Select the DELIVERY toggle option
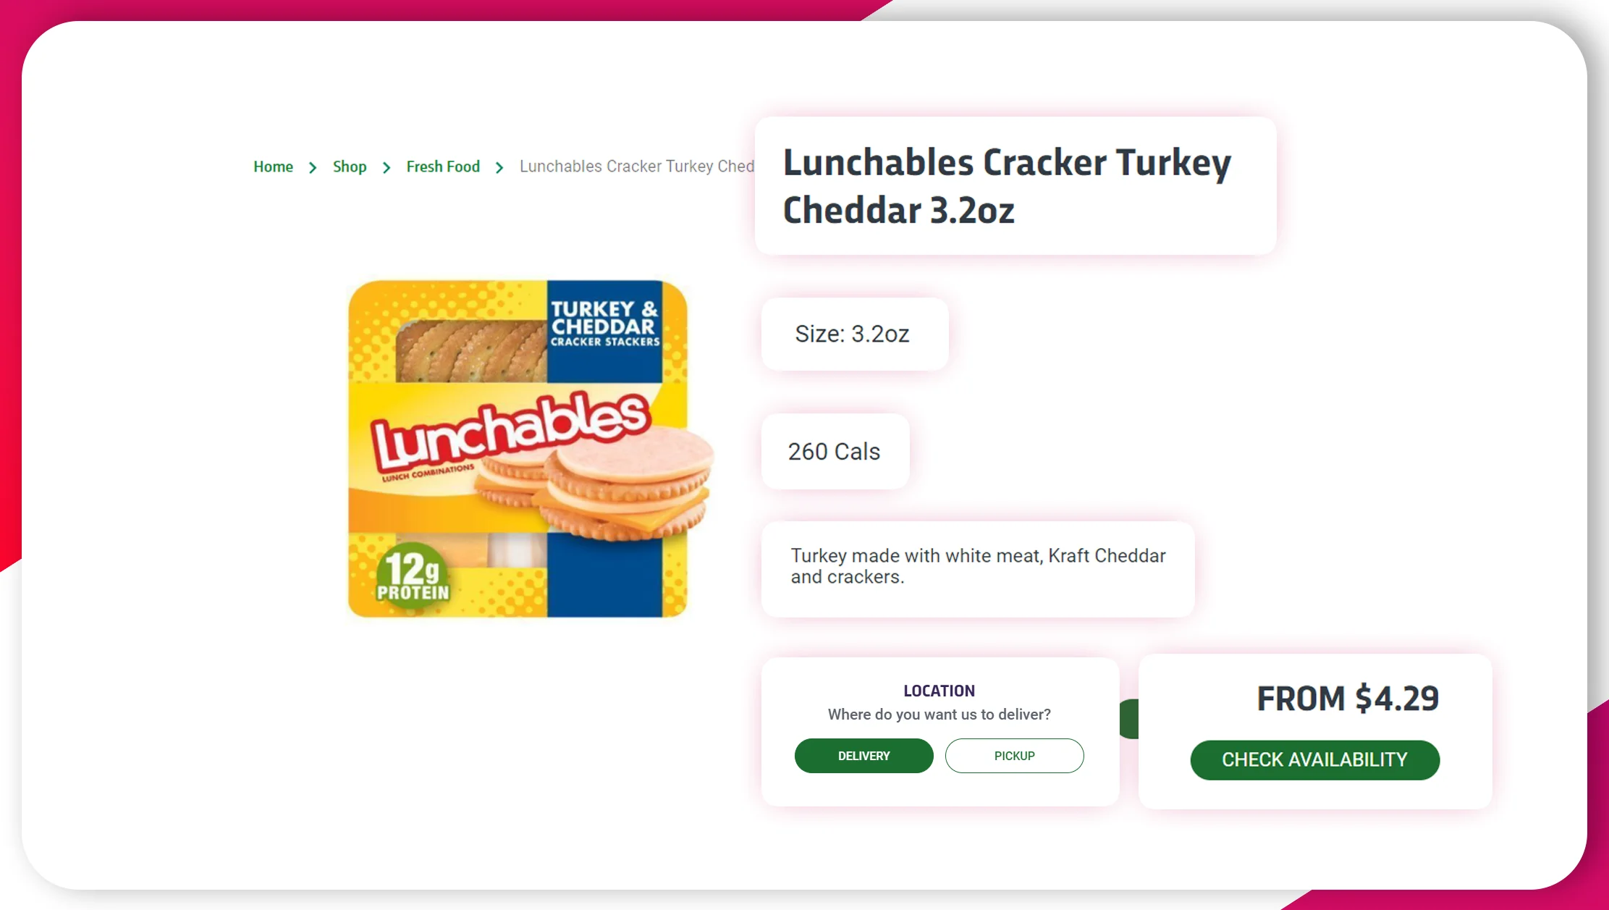This screenshot has width=1609, height=910. click(864, 757)
